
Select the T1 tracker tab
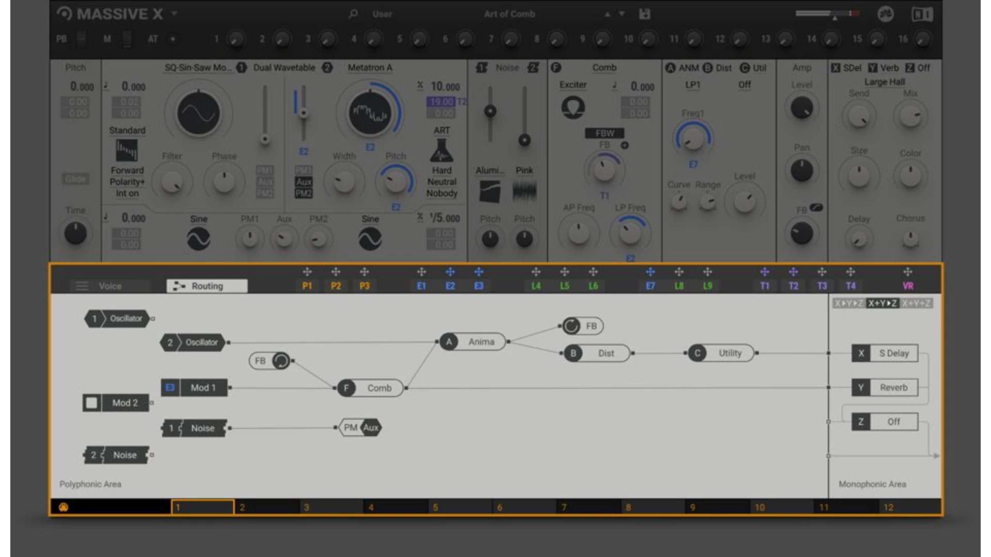pos(765,286)
